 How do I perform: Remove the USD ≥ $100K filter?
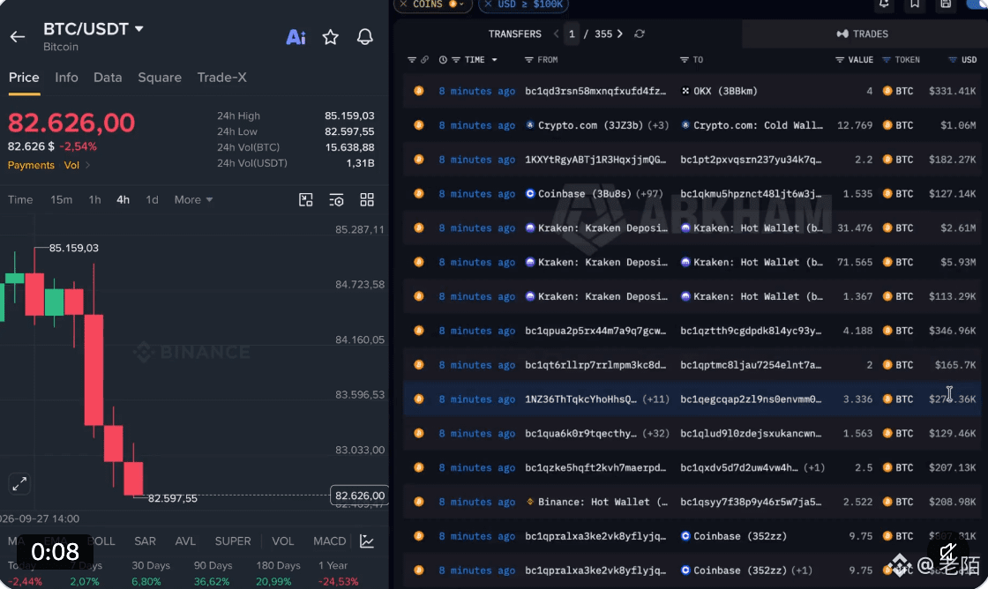(488, 4)
